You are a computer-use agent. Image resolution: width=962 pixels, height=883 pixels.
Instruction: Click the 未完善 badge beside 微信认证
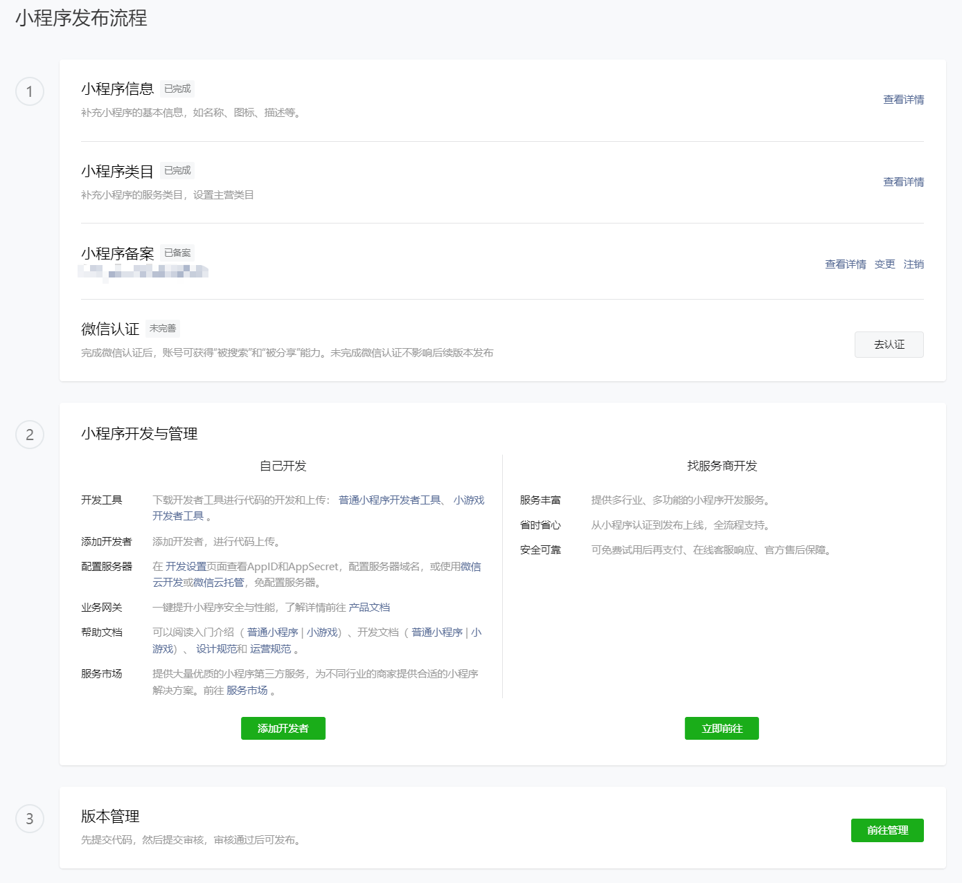(163, 328)
